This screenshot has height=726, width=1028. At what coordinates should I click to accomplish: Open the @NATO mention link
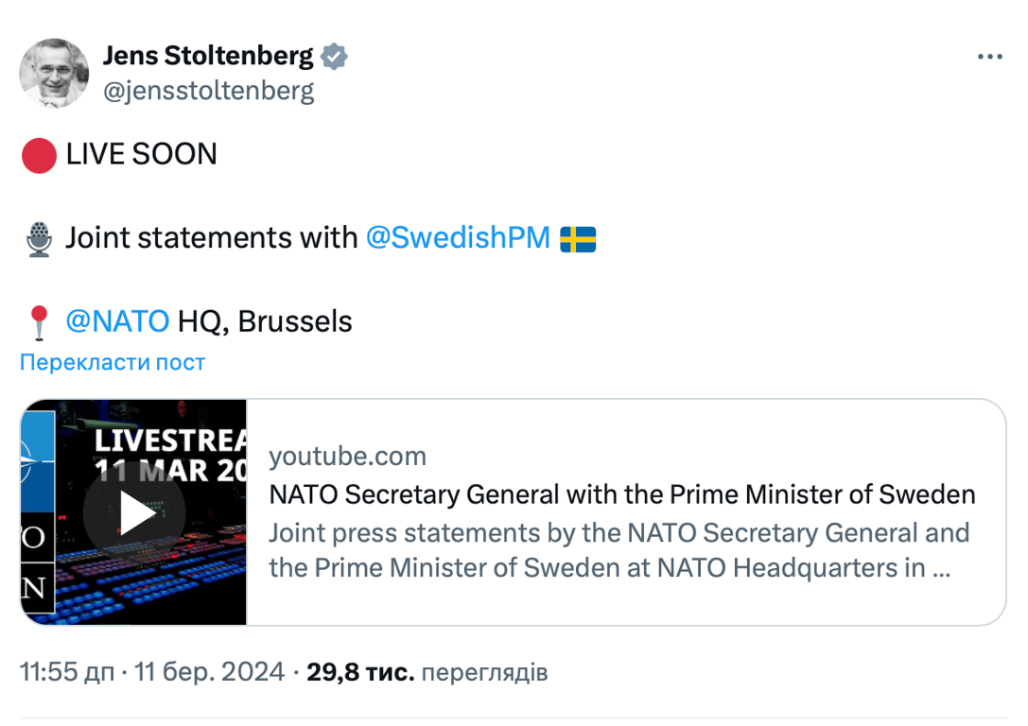(117, 321)
